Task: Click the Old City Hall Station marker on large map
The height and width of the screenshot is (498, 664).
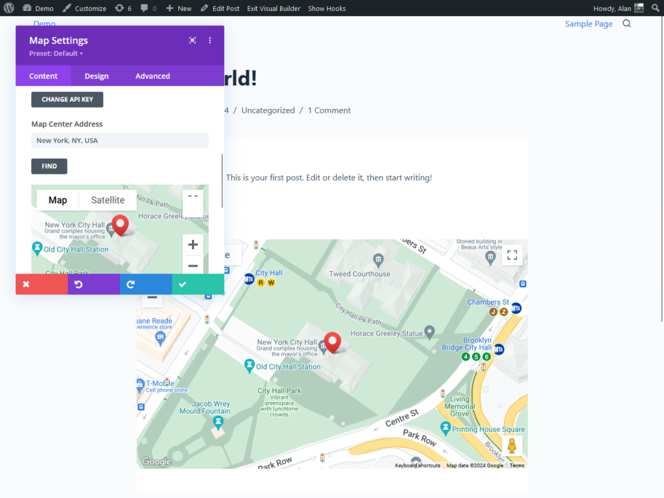Action: point(250,366)
